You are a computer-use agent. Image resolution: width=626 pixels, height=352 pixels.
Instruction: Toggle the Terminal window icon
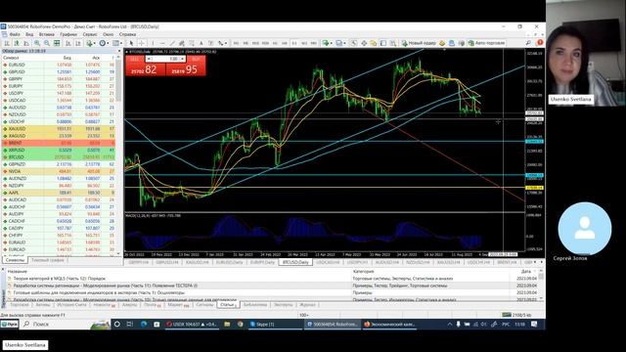pyautogui.click(x=383, y=43)
